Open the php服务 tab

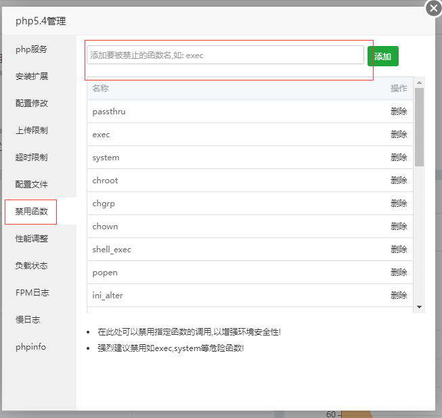(x=32, y=49)
